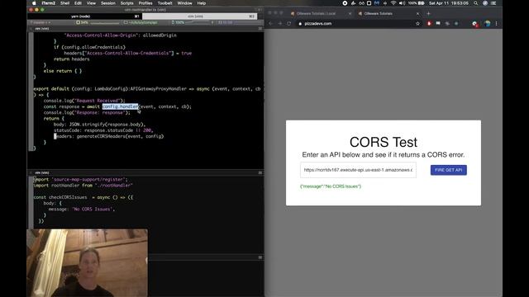Switch to the vim terminal tab
The height and width of the screenshot is (297, 529).
tap(199, 16)
